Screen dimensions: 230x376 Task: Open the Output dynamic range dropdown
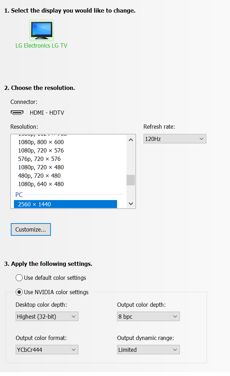coord(148,349)
